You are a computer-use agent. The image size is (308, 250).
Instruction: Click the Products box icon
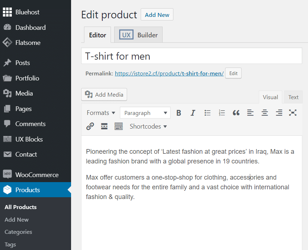[7, 190]
